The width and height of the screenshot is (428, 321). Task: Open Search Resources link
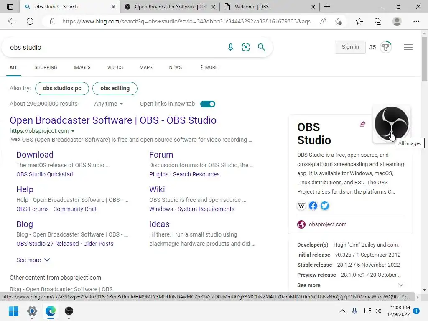(x=196, y=174)
